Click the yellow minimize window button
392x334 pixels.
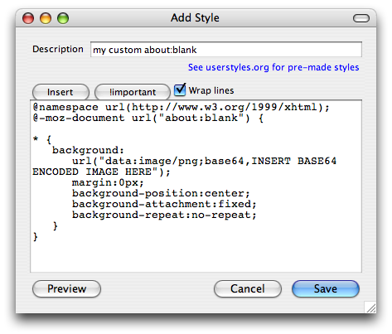[46, 18]
